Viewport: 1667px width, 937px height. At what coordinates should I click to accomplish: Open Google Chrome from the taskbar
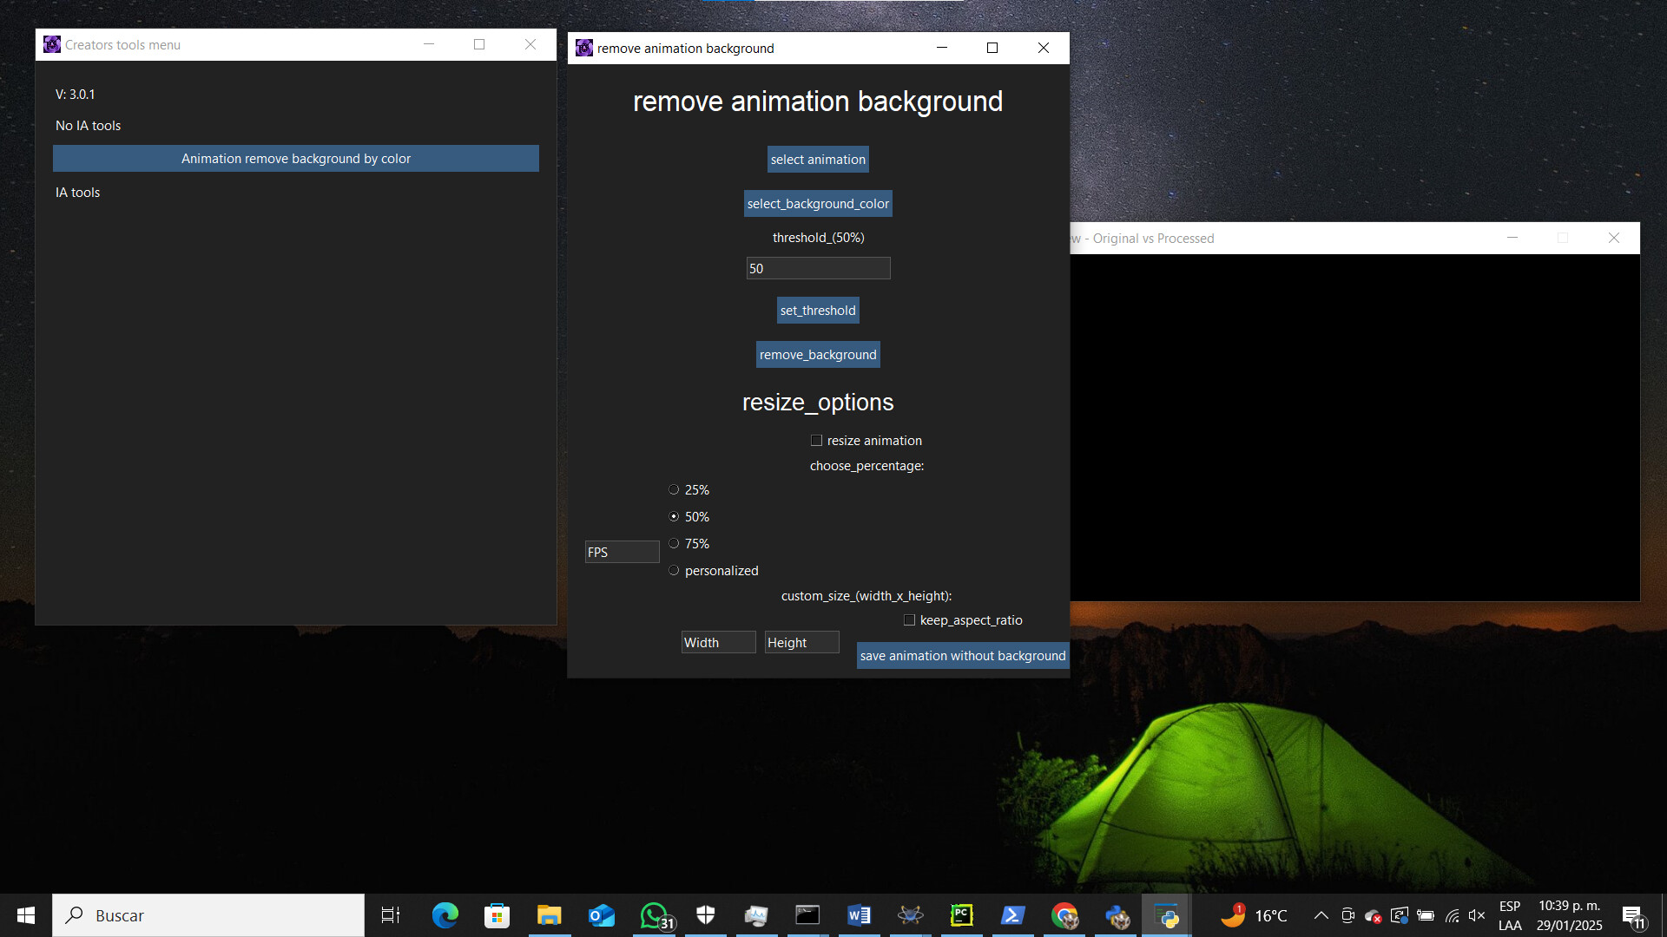pyautogui.click(x=1065, y=914)
